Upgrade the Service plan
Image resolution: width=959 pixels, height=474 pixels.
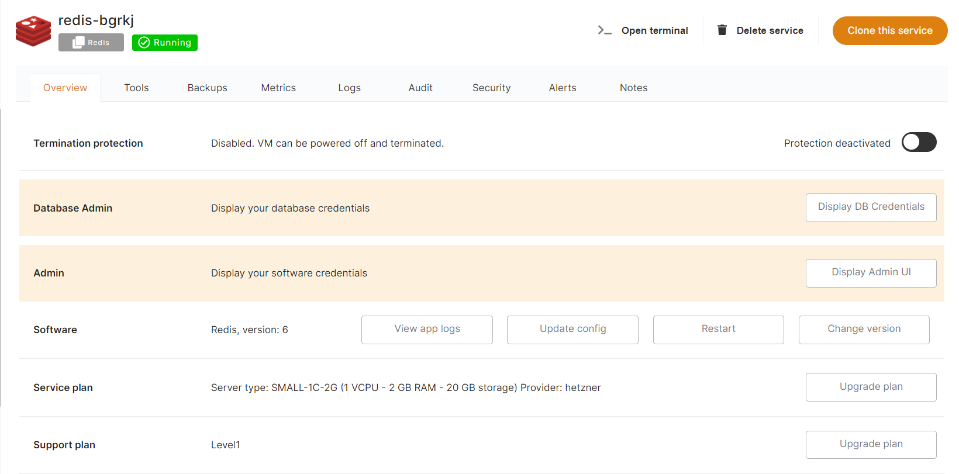[871, 387]
